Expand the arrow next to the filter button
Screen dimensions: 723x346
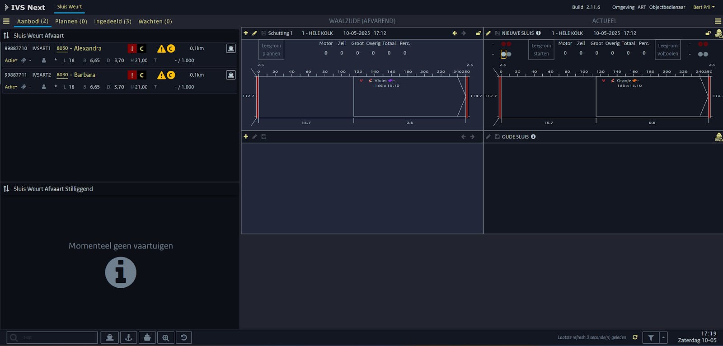click(x=663, y=337)
